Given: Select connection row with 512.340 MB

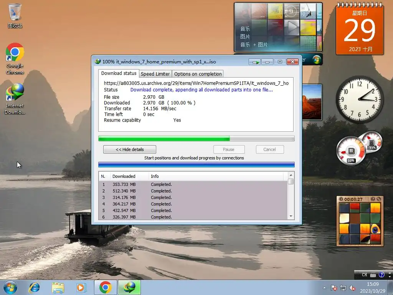Looking at the screenshot, I should 193,191.
